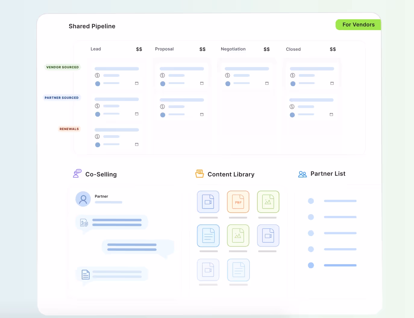Expand the Closed column amount indicator
414x318 pixels.
click(332, 49)
